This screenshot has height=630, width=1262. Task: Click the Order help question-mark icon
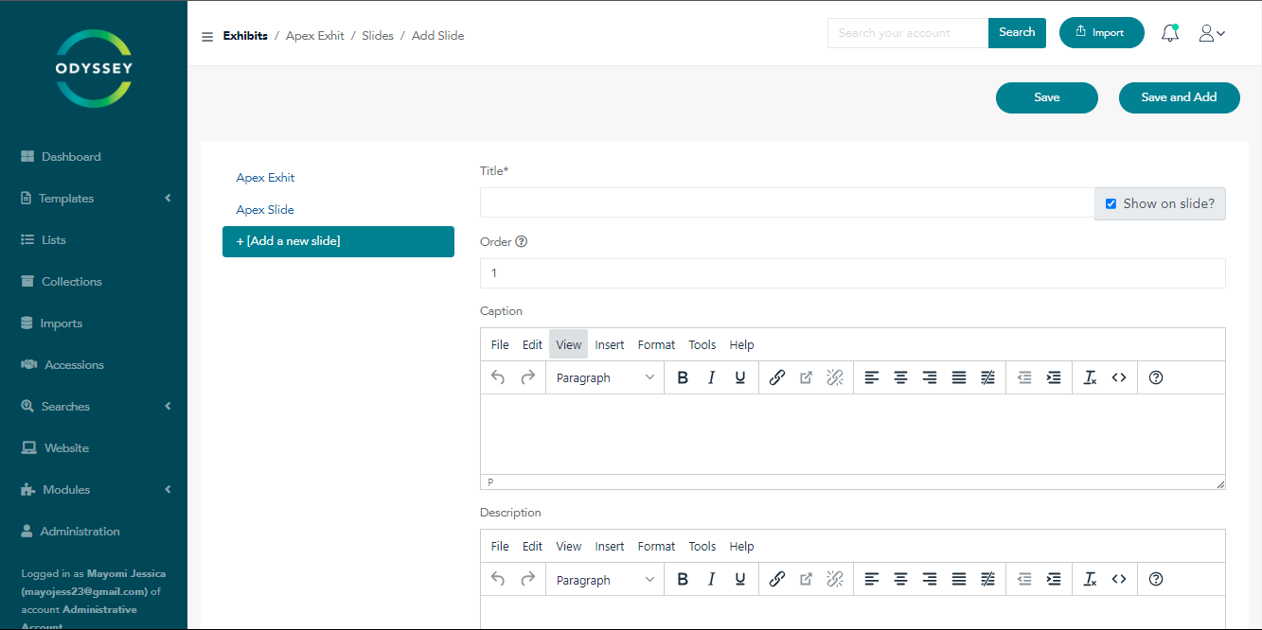521,241
